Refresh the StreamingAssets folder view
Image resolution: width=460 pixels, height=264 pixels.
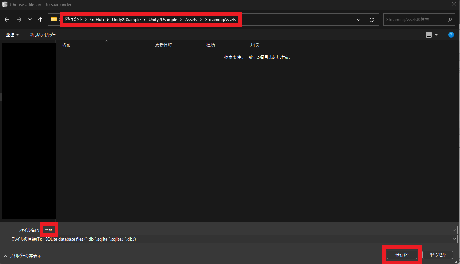pyautogui.click(x=372, y=20)
